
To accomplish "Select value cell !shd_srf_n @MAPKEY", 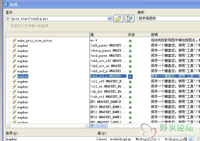I will (x=108, y=71).
